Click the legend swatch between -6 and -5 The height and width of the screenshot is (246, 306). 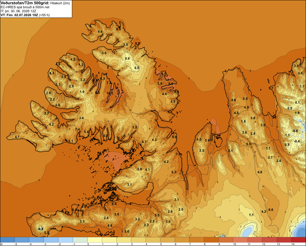pos(7,240)
